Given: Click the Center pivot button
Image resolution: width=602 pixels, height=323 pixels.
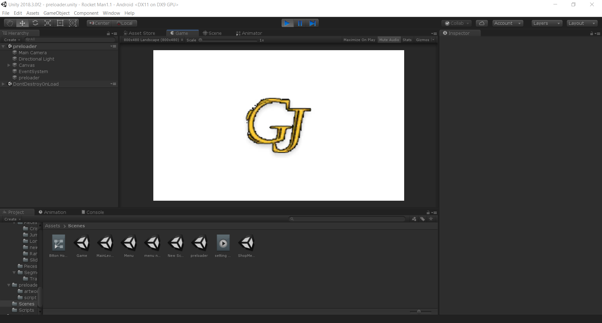Looking at the screenshot, I should coord(99,23).
